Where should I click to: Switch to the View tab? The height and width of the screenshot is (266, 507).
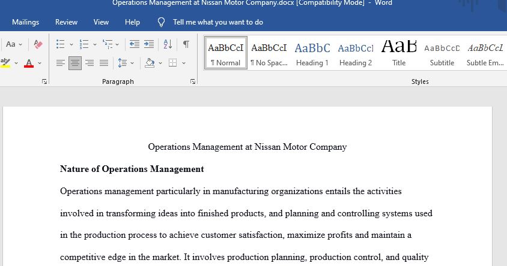click(101, 22)
